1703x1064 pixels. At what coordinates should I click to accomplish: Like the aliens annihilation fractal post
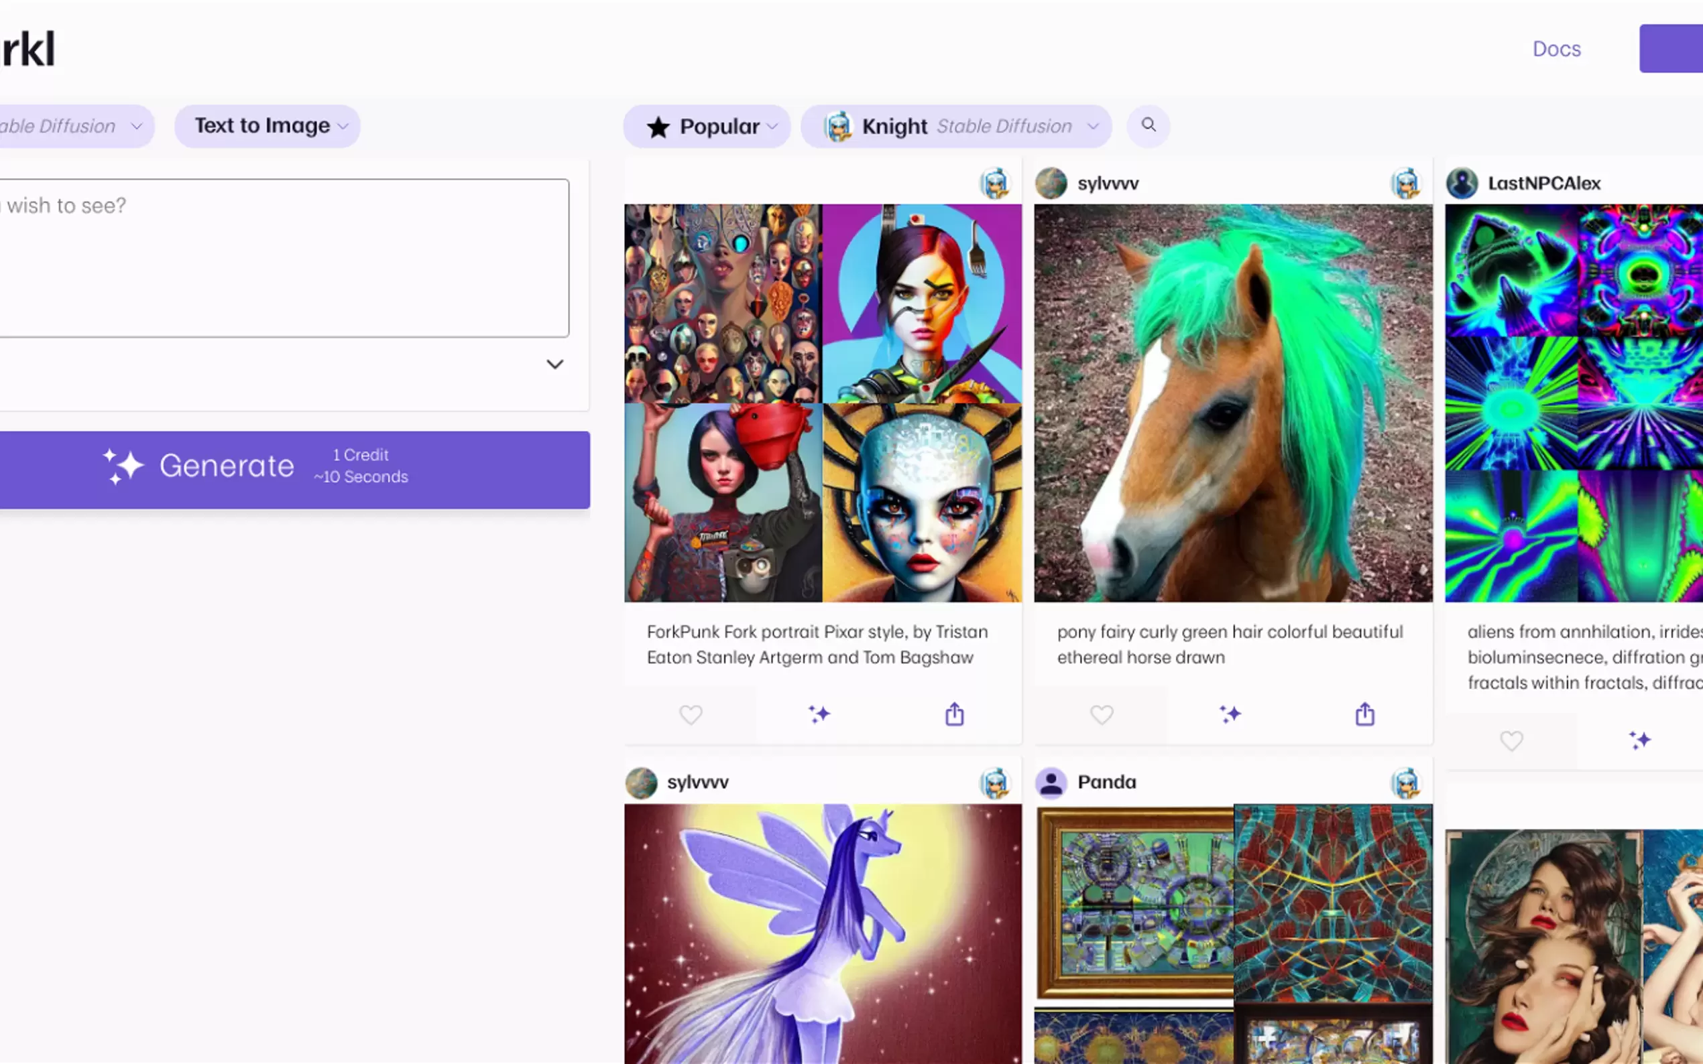tap(1511, 740)
